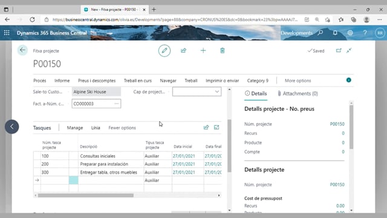Click task number 200 cell

point(54,164)
